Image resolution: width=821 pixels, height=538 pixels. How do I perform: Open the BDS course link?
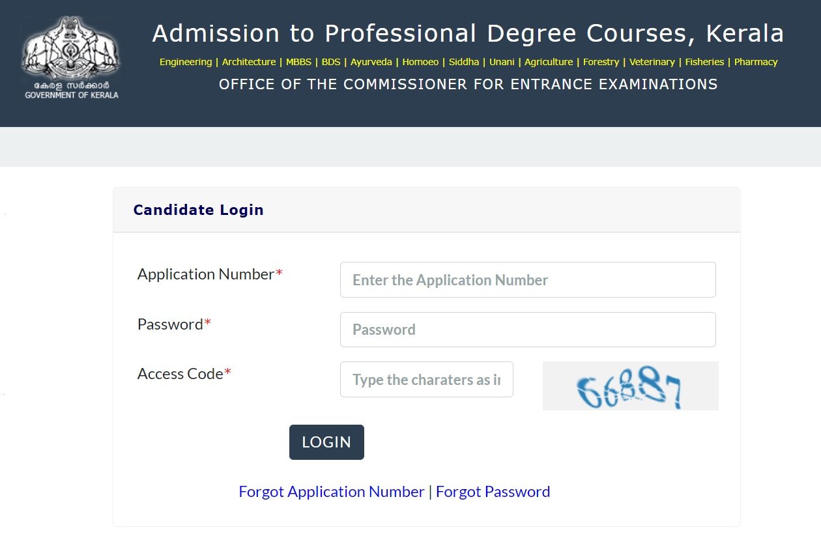point(331,62)
